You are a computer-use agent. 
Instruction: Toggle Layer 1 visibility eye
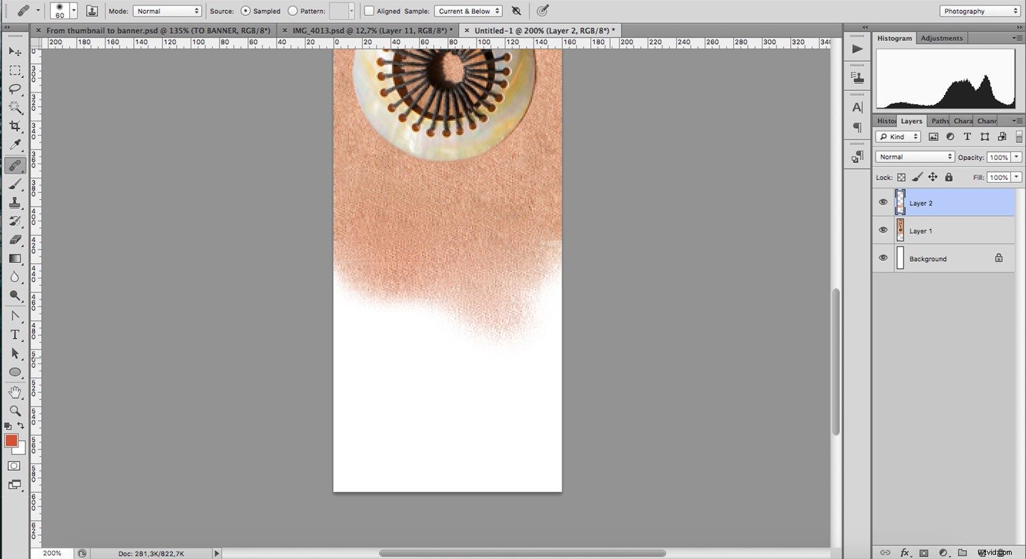[x=883, y=230]
